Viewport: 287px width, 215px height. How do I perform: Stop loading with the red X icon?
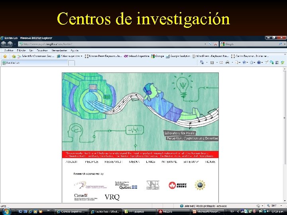[x=216, y=44]
